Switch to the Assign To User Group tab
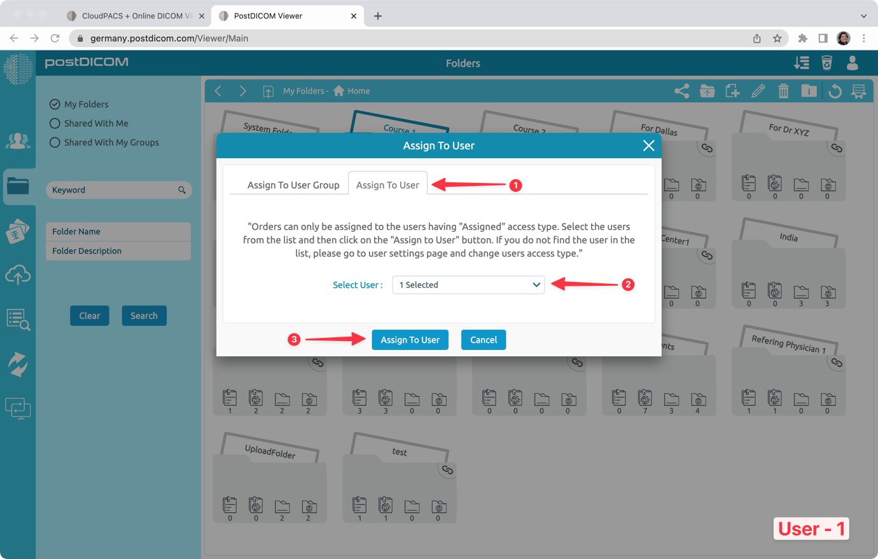878x559 pixels. 293,185
